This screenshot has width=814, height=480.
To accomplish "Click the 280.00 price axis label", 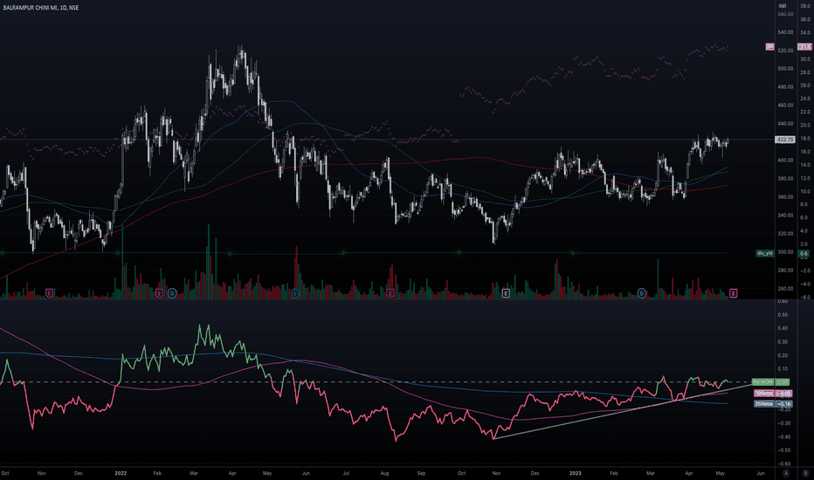I will 785,271.
